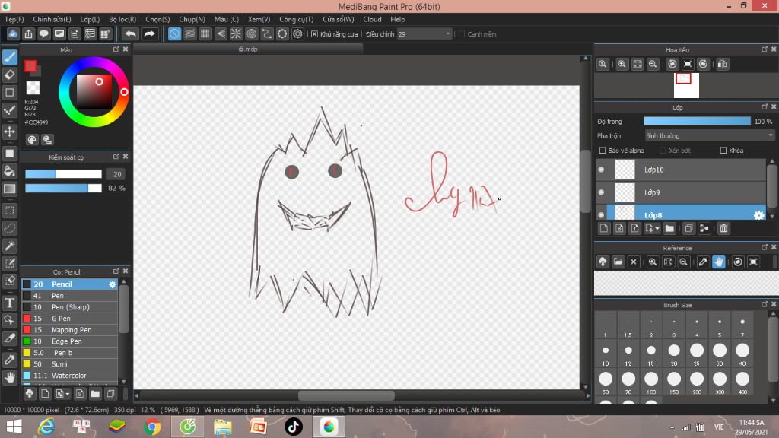The height and width of the screenshot is (438, 779).
Task: Select the Brush tool in left toolbar
Action: [9, 57]
